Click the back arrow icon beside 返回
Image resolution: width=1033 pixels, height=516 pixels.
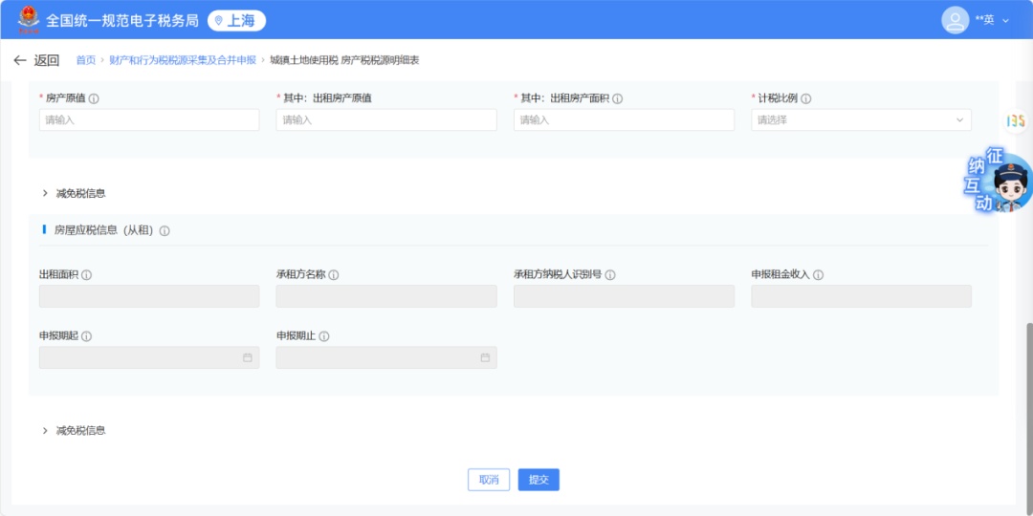click(x=20, y=60)
